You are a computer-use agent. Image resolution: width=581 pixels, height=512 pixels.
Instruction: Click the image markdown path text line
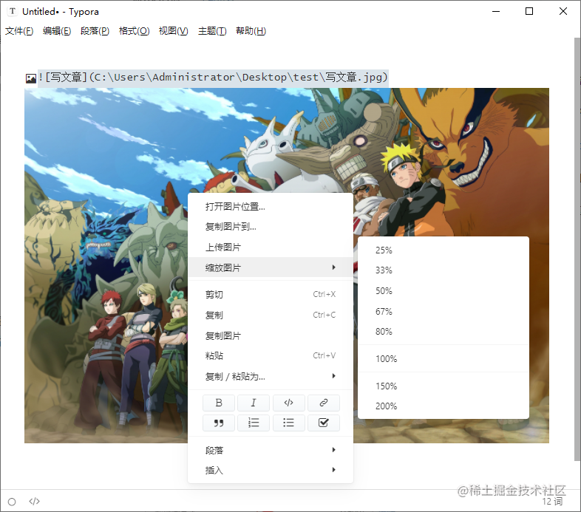[x=213, y=78]
